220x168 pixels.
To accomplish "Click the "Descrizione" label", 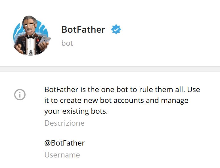I will tap(64, 123).
